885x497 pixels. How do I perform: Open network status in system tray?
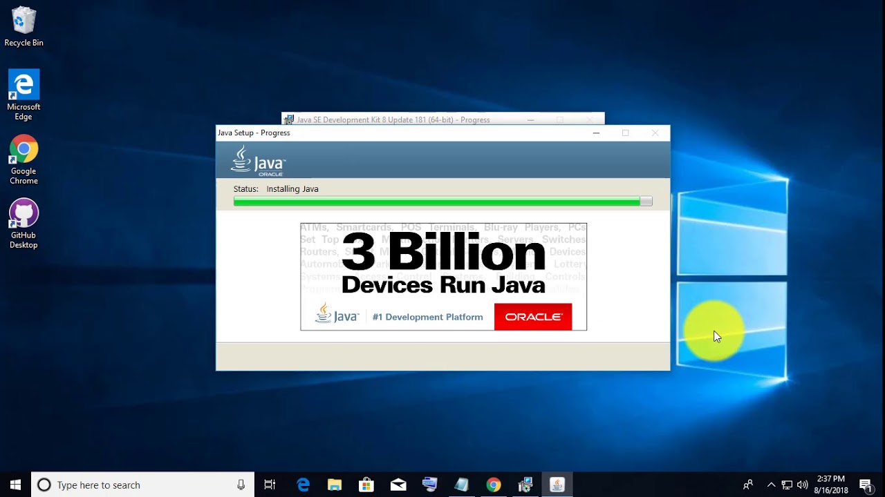pos(787,485)
